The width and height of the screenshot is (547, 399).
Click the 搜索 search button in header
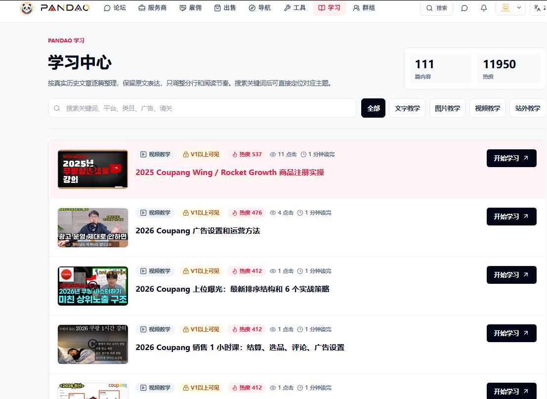tap(436, 8)
